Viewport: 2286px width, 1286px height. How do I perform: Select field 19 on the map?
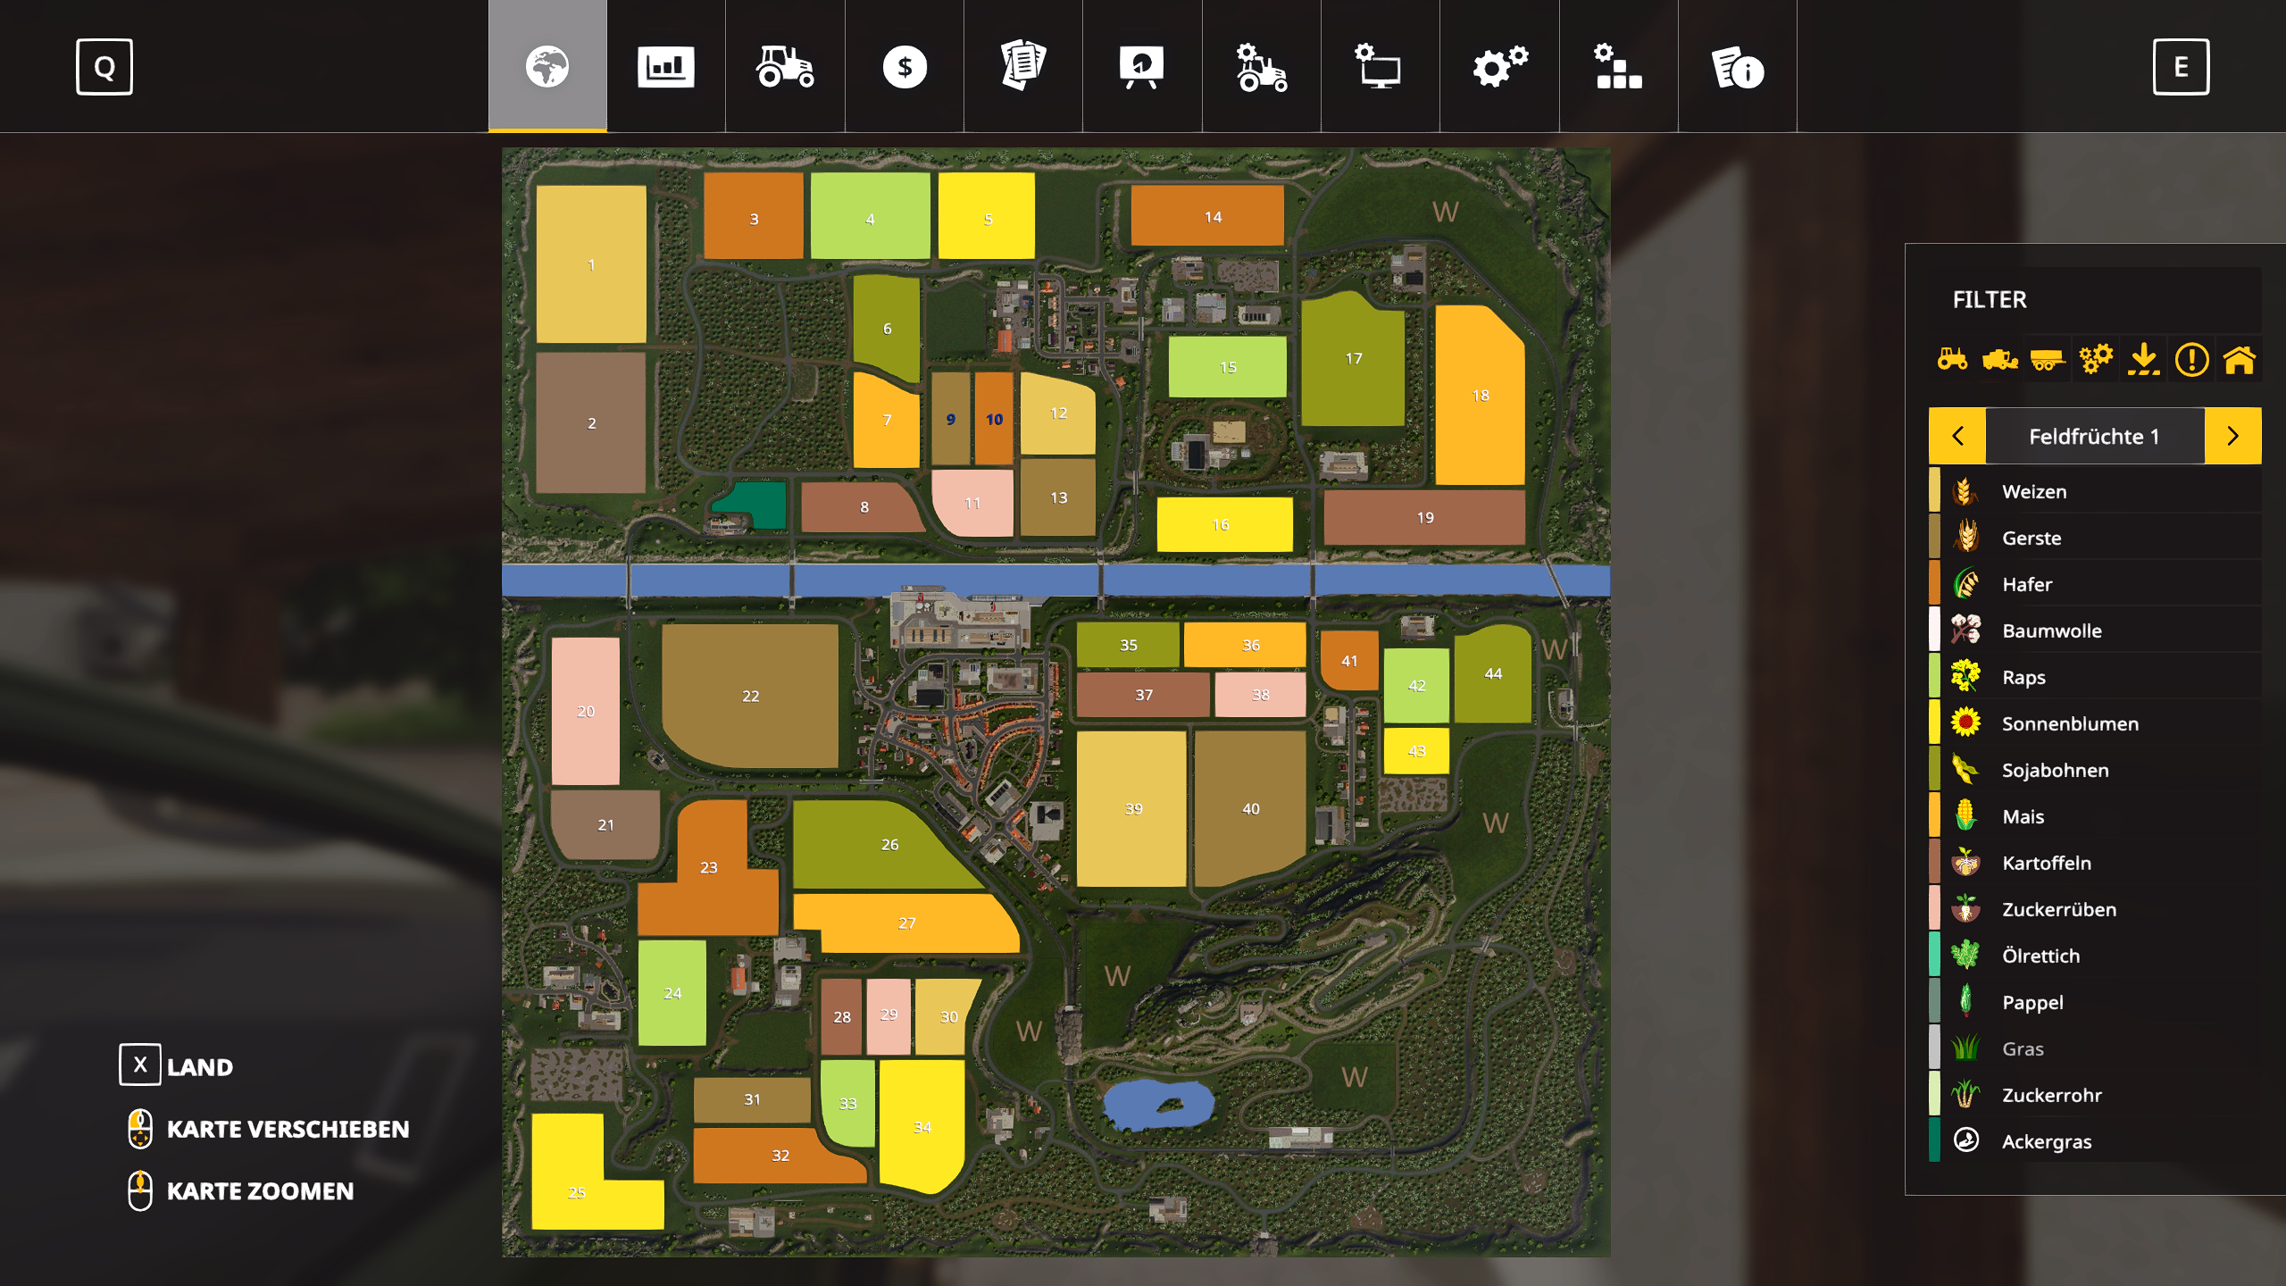1424,517
